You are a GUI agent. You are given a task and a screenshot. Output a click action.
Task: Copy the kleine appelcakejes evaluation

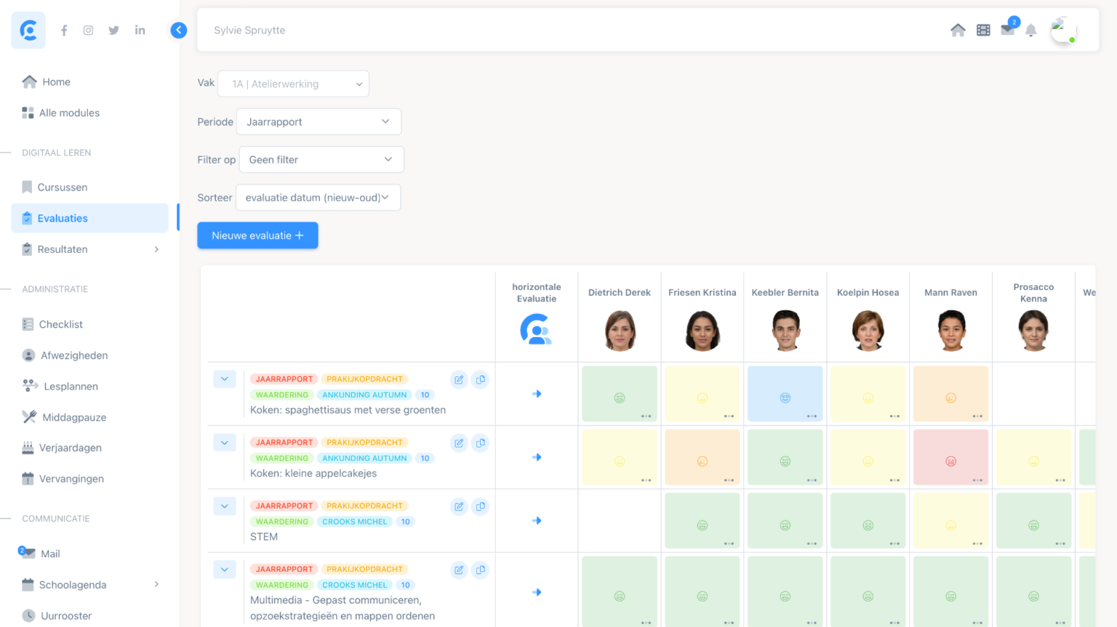pyautogui.click(x=481, y=443)
